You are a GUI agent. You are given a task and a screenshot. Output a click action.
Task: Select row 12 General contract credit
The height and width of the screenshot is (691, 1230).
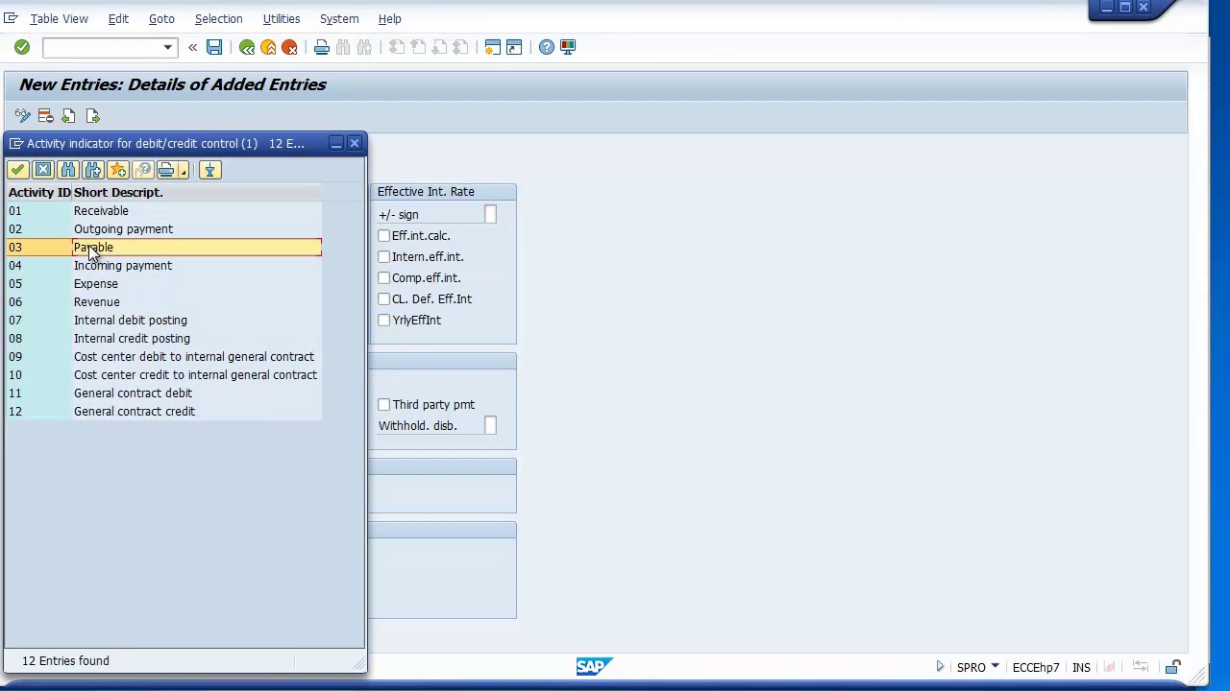click(x=164, y=412)
